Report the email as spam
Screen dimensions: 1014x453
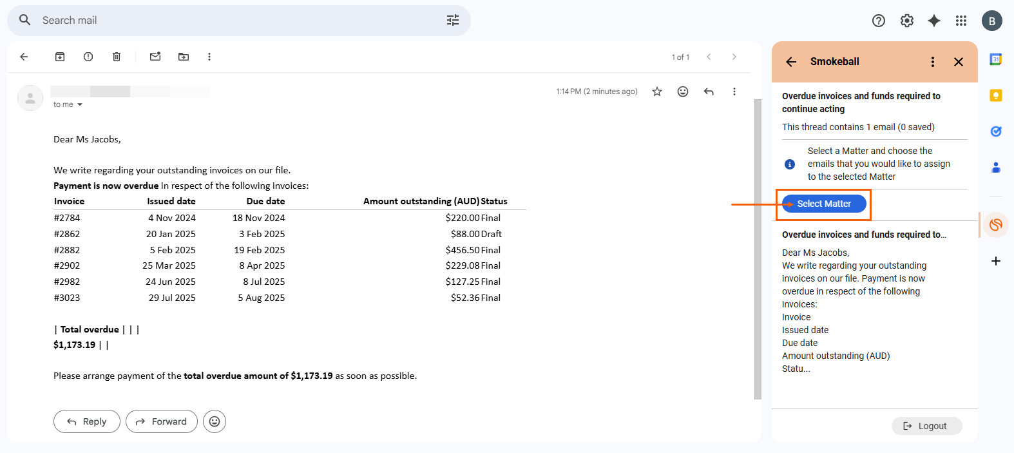pos(88,57)
